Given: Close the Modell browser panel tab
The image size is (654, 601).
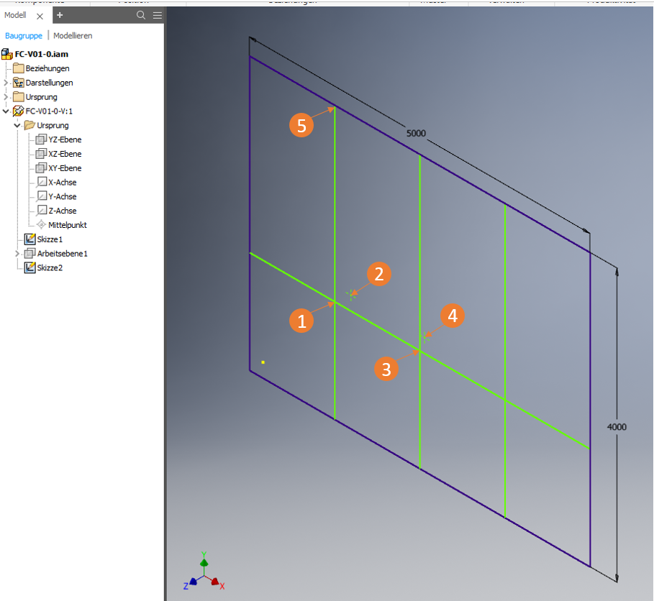Looking at the screenshot, I should (x=40, y=17).
